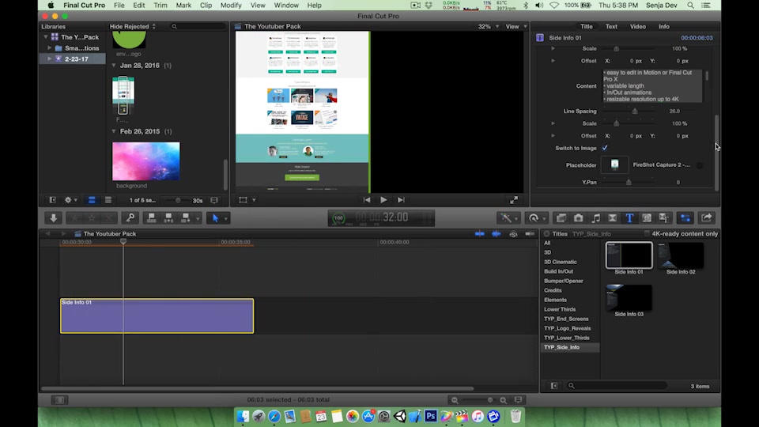The height and width of the screenshot is (427, 759).
Task: Open the Transitions browser
Action: click(x=612, y=218)
